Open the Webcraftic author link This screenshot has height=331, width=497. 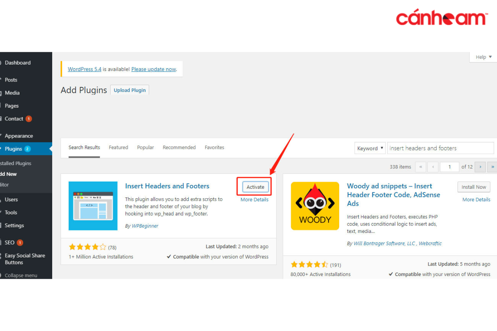[430, 244]
